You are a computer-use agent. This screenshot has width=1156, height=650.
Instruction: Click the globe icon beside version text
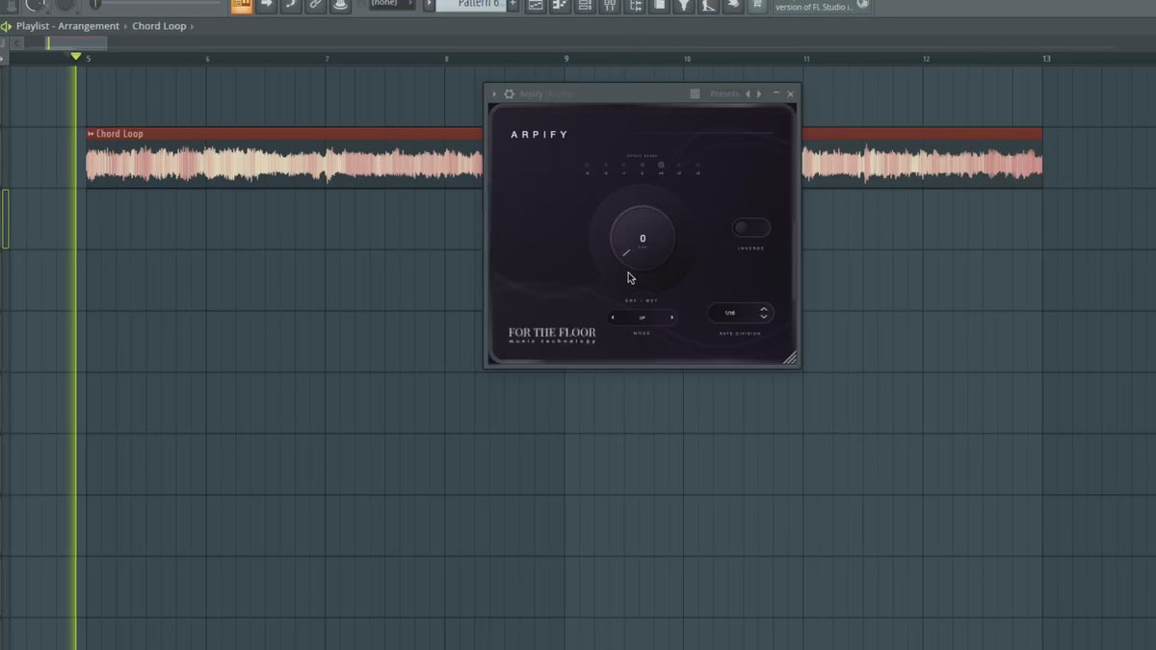862,5
